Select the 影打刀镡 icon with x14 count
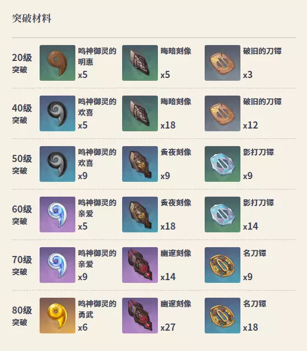Viewport: 307px width, 351px height. pyautogui.click(x=222, y=214)
